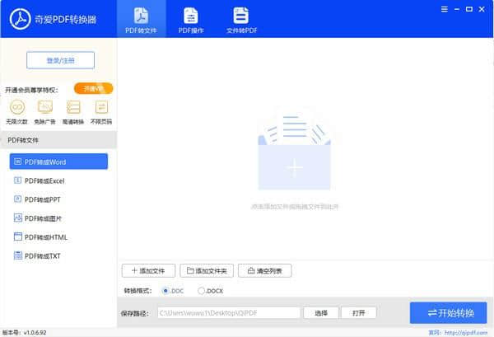
Task: Click the 登录/注册 button
Action: [x=60, y=59]
